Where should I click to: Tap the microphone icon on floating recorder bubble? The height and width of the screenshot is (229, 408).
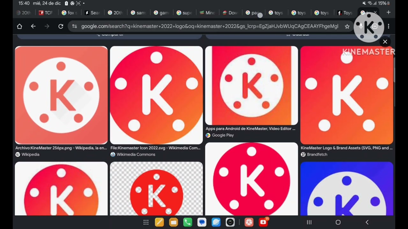[x=361, y=26]
